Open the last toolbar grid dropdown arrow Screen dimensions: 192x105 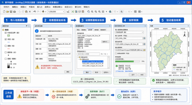coord(142,12)
